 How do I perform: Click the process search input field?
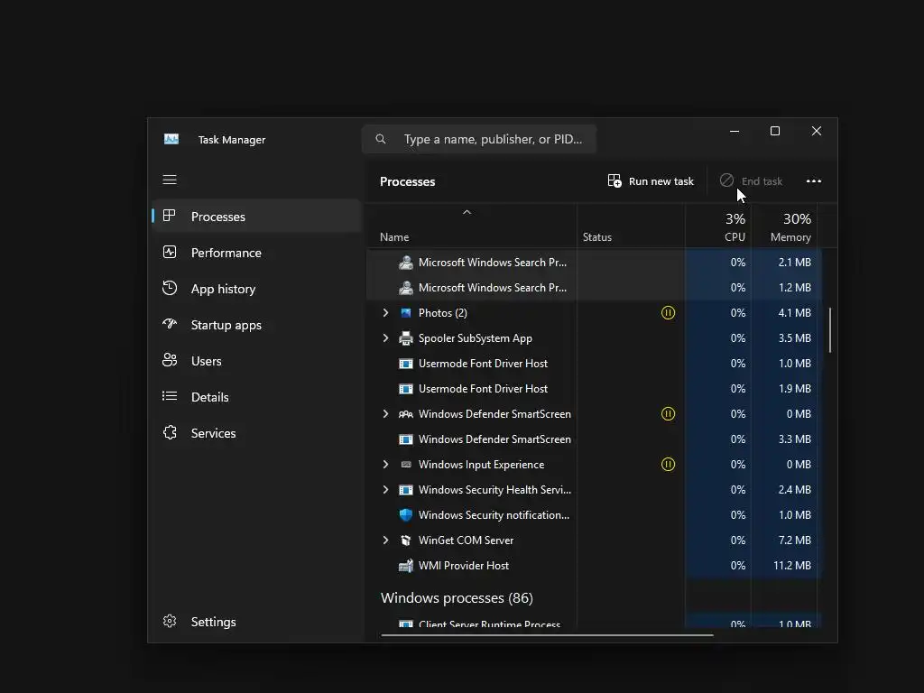click(479, 139)
